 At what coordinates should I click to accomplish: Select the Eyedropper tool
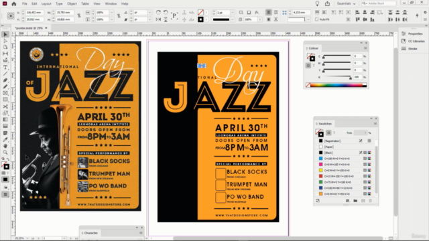pos(5,140)
